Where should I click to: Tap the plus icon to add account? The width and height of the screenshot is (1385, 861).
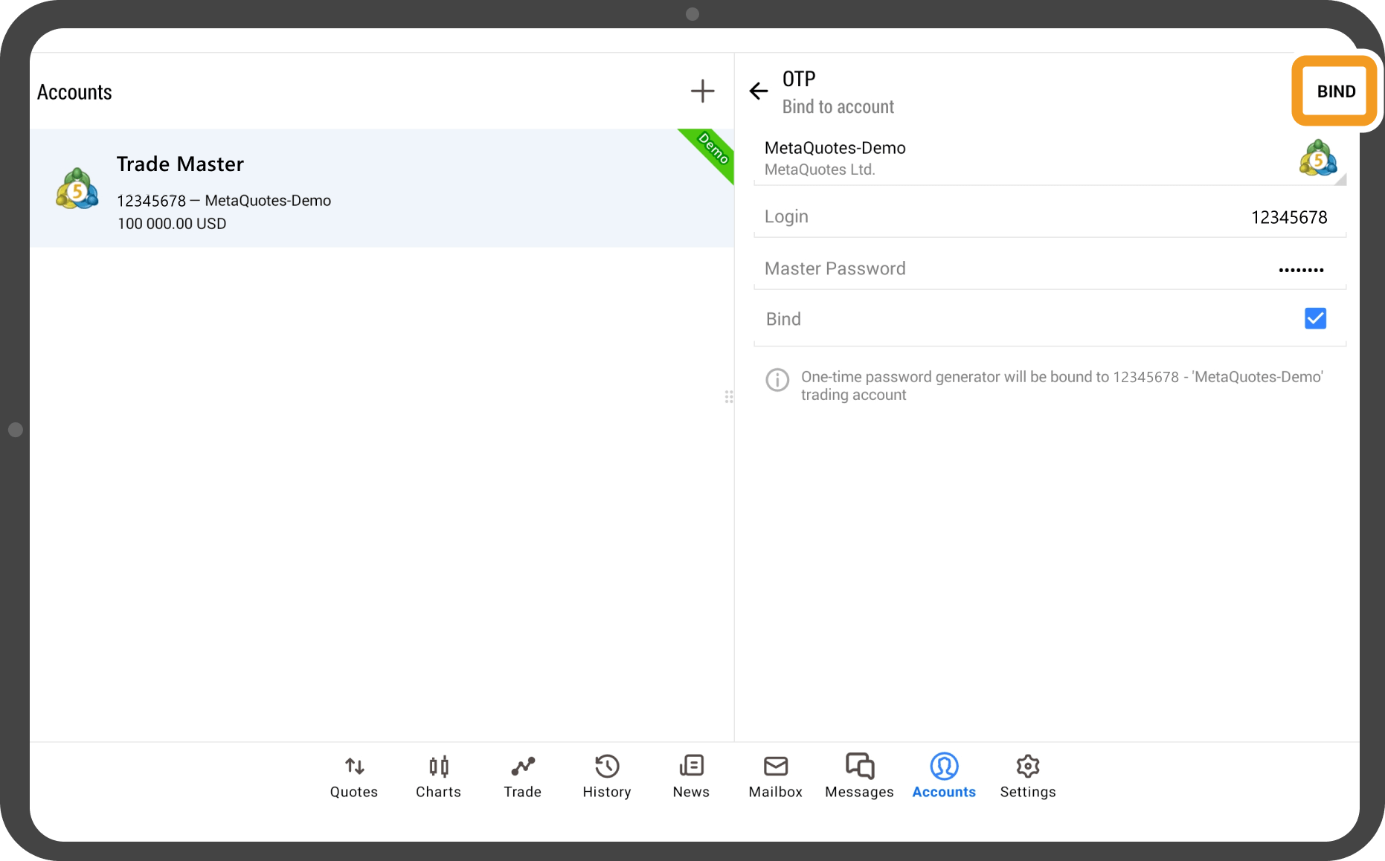(x=702, y=91)
